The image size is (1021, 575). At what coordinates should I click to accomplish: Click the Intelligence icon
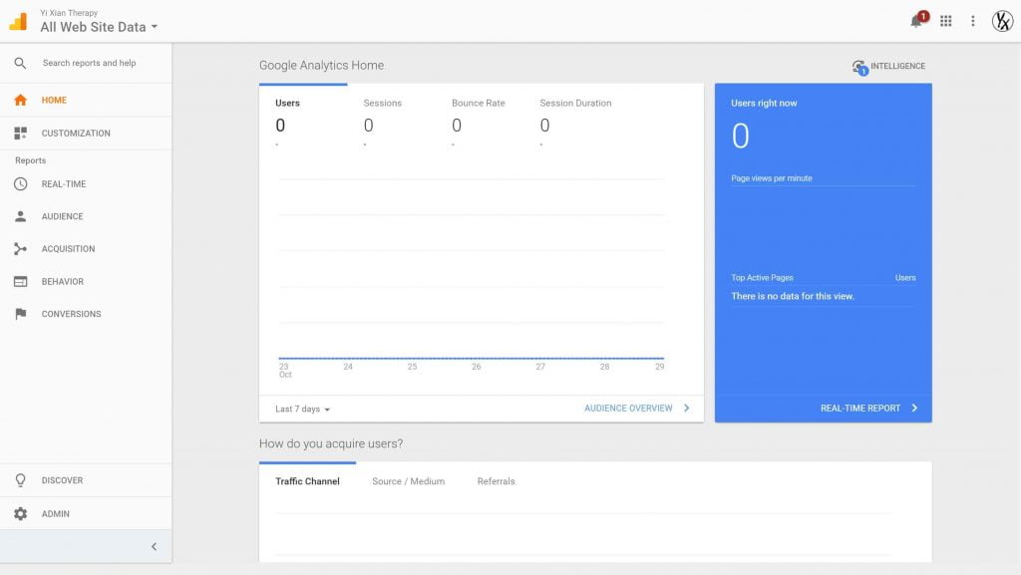[x=859, y=67]
